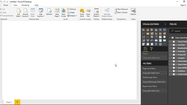Select the slicer visualization
This screenshot has width=187, height=105.
point(143,44)
